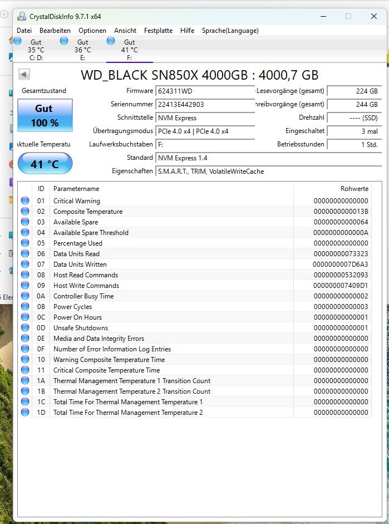Image resolution: width=389 pixels, height=524 pixels.
Task: Click status icon of Available Spare row
Action: (x=25, y=222)
